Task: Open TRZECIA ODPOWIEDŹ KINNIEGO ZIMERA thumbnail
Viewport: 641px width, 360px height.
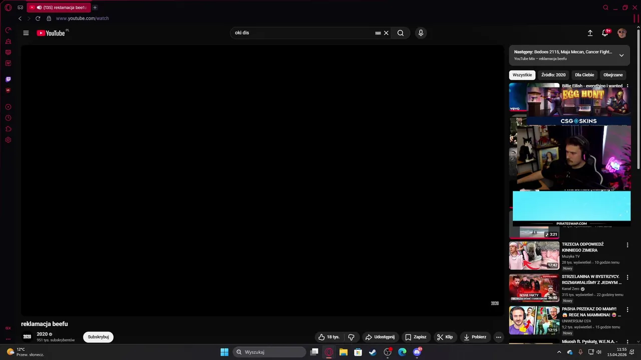Action: 534,255
